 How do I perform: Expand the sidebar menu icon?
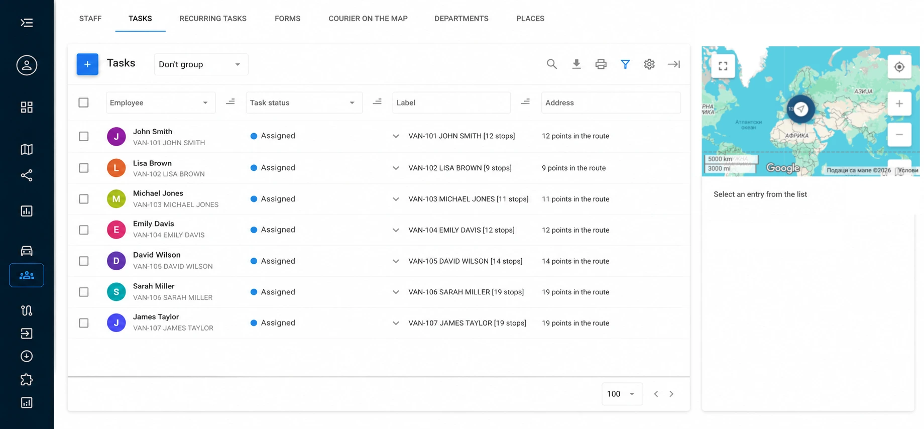click(x=27, y=23)
